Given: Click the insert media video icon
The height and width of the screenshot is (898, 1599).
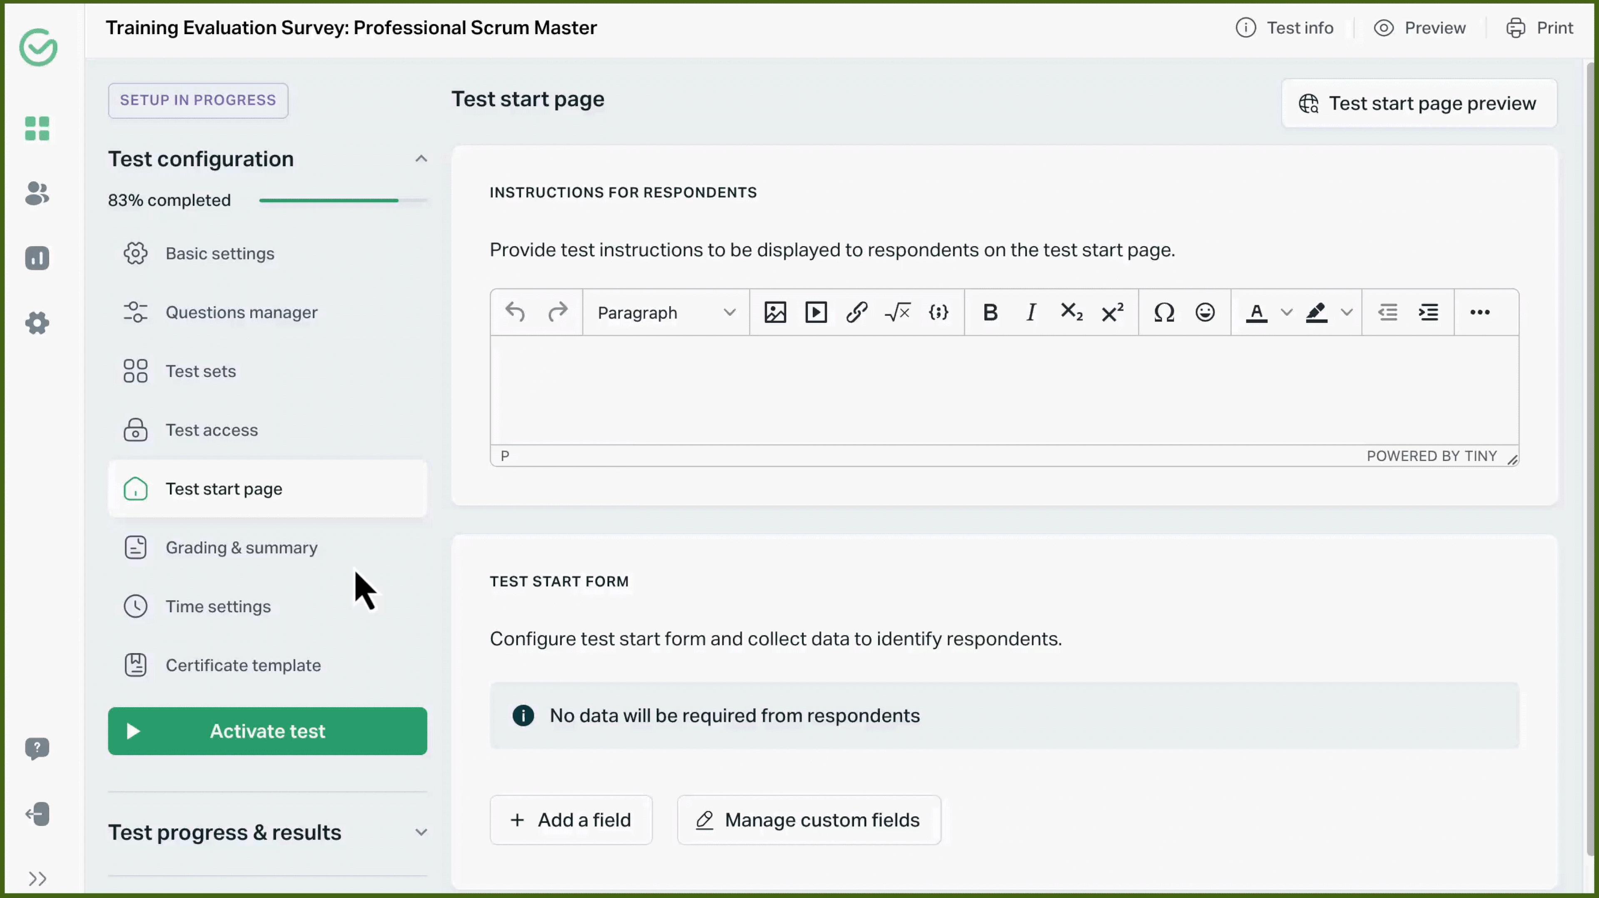Looking at the screenshot, I should [816, 312].
